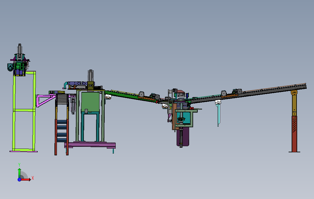This screenshot has width=314, height=199.
Task: Select the dark gray inclined conveyor on right
Action: [x=248, y=93]
